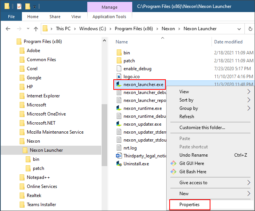Click Program Files (x86) in the address bar
Viewport: 255px width, 211px height.
tap(134, 29)
